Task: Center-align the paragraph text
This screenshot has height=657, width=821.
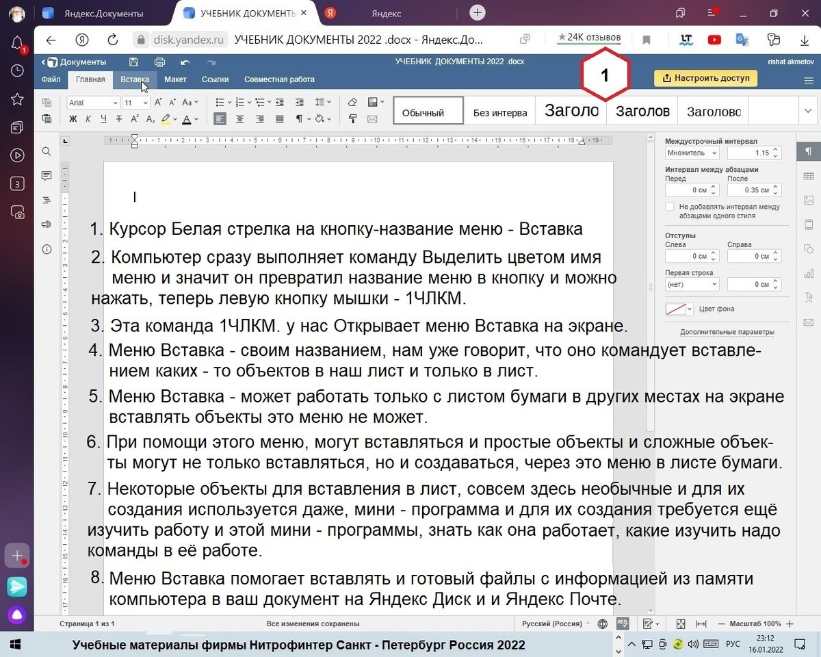Action: point(240,119)
